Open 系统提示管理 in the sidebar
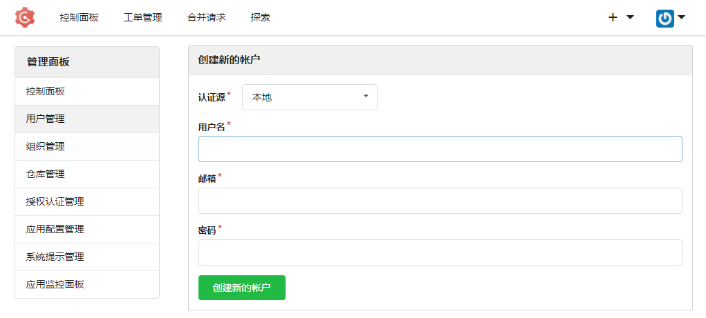The width and height of the screenshot is (706, 318). 55,257
